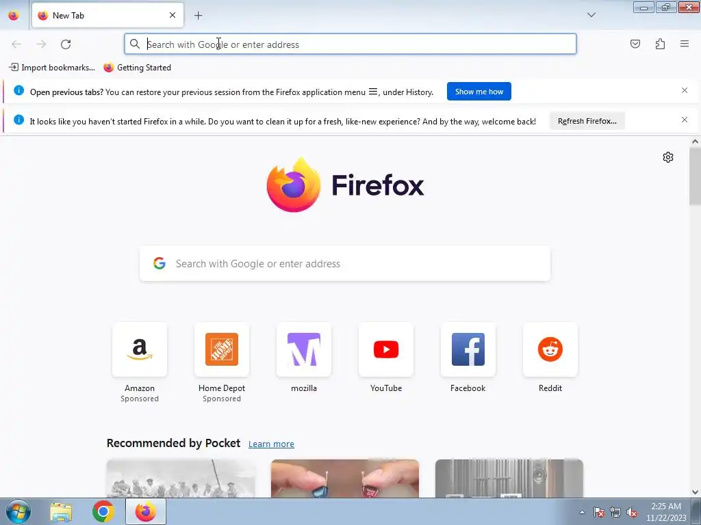Click the vertical scrollbar thumb
The width and height of the screenshot is (701, 525).
click(x=695, y=176)
